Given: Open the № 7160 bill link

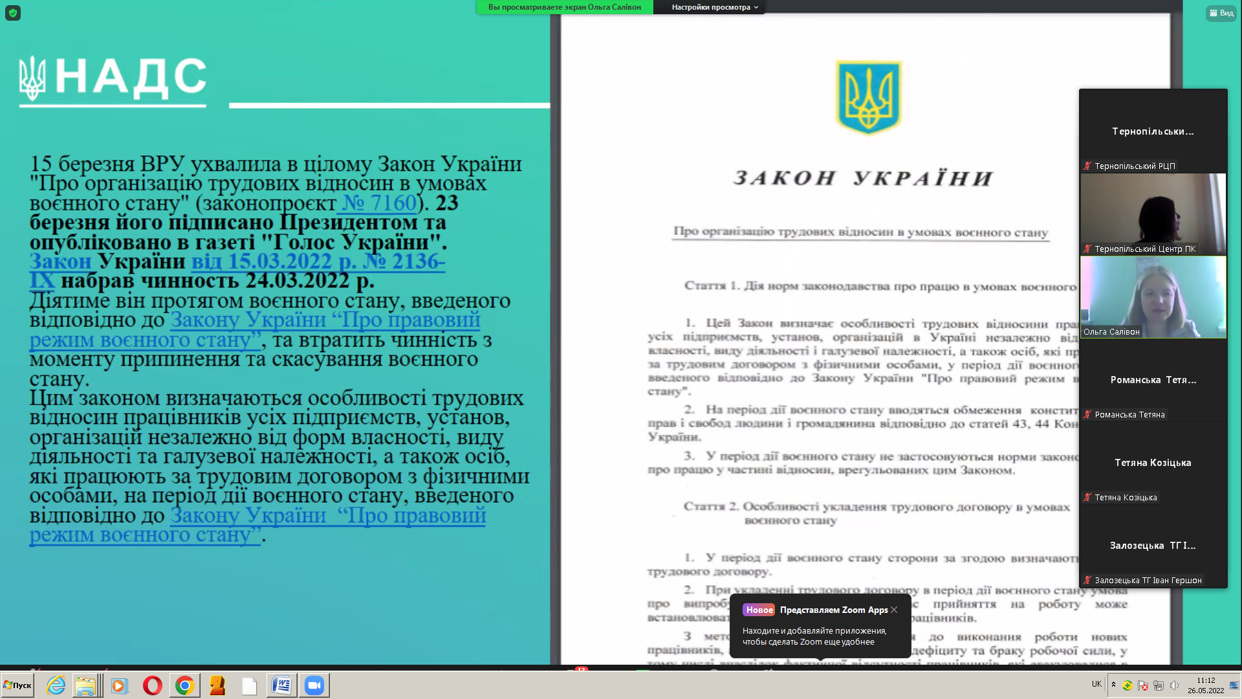Looking at the screenshot, I should [x=378, y=203].
